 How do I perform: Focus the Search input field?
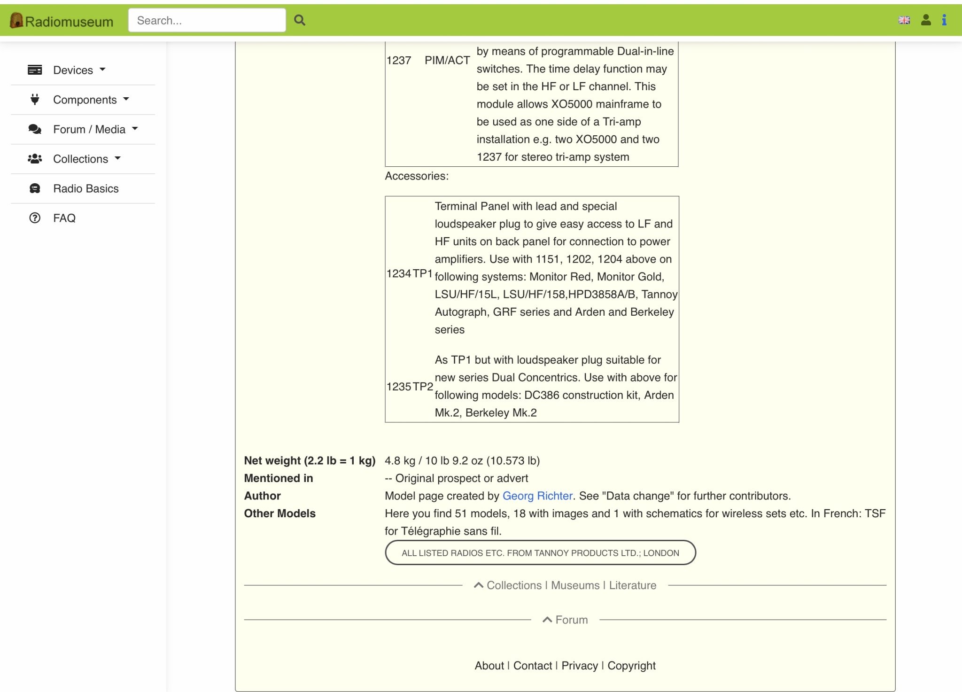pos(207,20)
